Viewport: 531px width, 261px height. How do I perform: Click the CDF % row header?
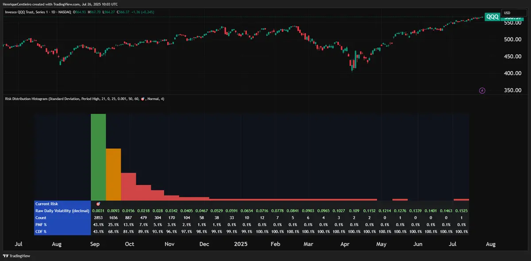click(x=62, y=232)
